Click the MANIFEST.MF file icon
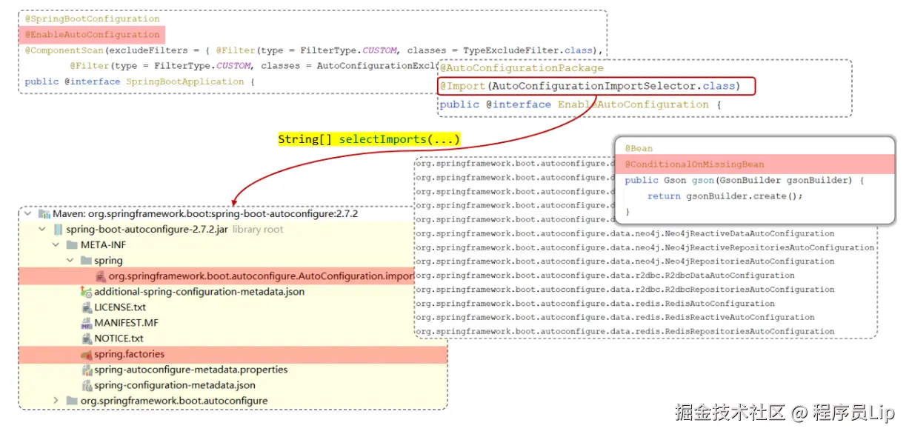This screenshot has height=437, width=909. point(87,323)
